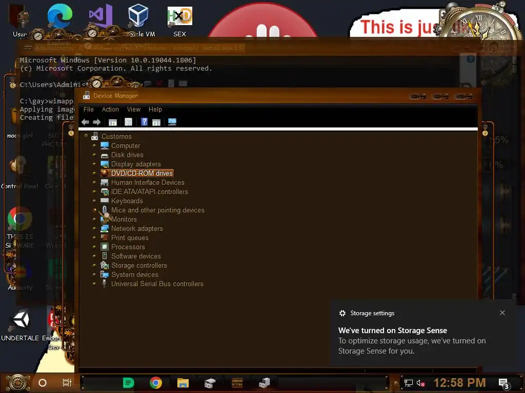Click the Storage settings gear icon
The width and height of the screenshot is (525, 393).
pyautogui.click(x=342, y=313)
